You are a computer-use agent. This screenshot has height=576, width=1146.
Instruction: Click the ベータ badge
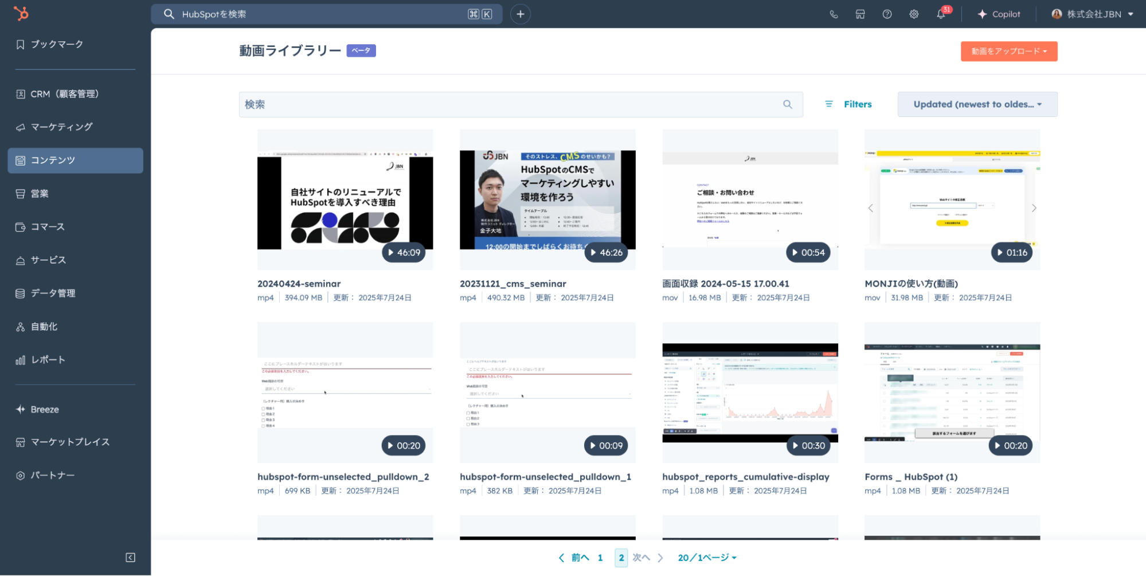click(361, 50)
